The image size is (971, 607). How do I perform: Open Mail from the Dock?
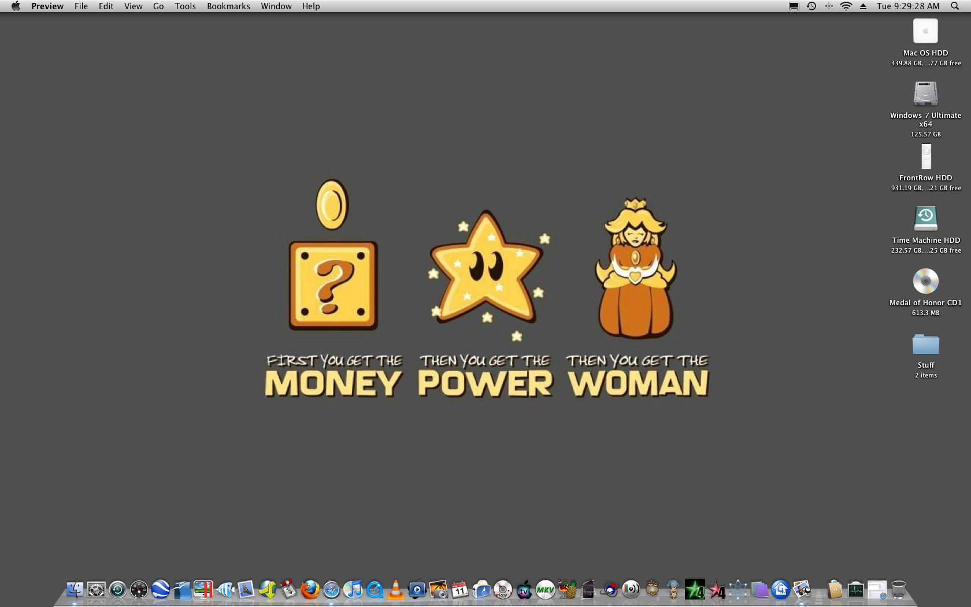(246, 590)
